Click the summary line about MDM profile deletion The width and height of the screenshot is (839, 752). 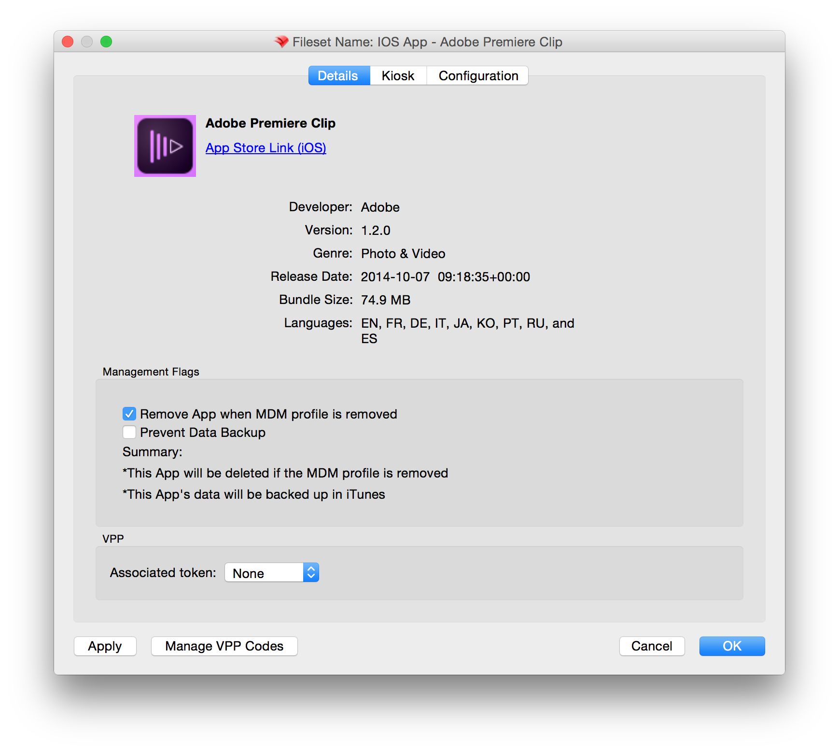click(285, 473)
